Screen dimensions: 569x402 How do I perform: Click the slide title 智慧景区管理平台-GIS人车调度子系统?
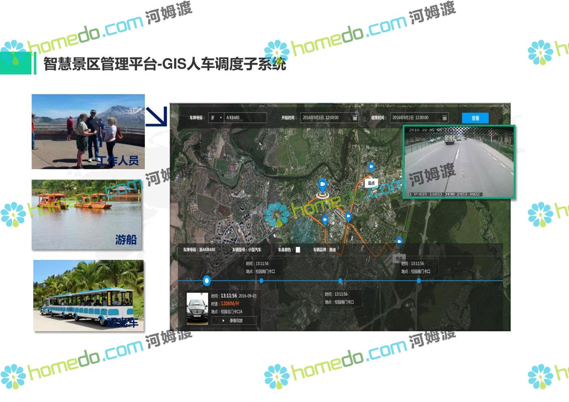(165, 64)
